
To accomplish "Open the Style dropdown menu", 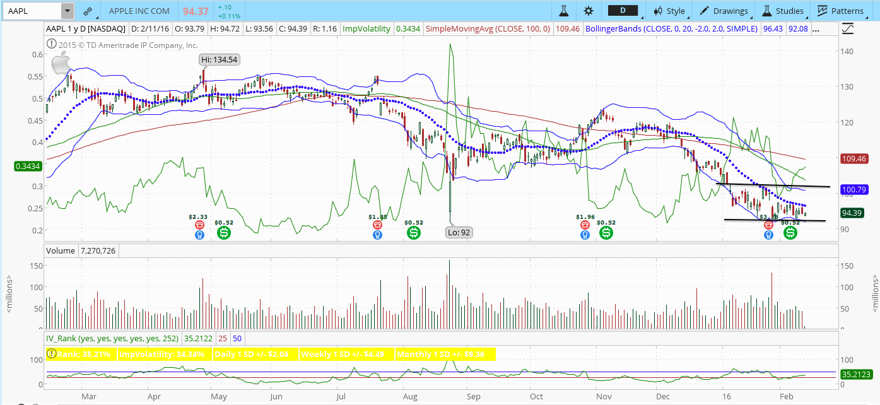I will click(x=669, y=11).
